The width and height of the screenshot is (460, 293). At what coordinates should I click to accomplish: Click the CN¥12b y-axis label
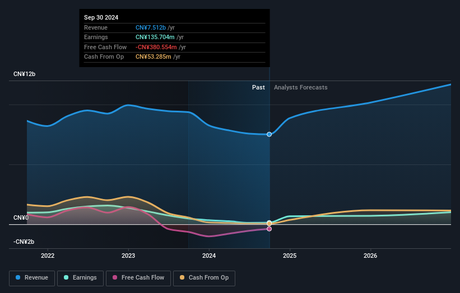coord(24,74)
